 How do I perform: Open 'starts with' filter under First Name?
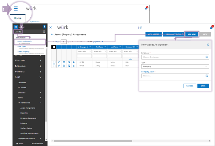click(x=100, y=51)
